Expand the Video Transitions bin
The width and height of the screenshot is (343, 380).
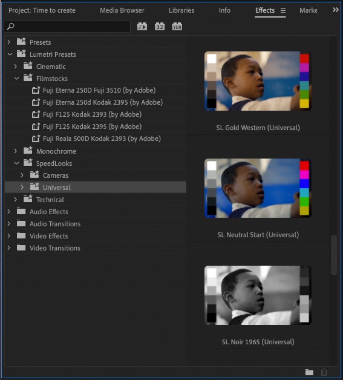click(x=9, y=248)
